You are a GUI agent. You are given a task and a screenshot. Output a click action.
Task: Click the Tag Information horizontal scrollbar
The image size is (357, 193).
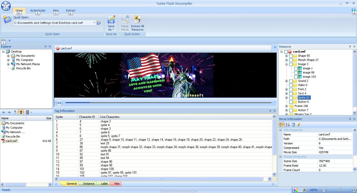(161, 179)
